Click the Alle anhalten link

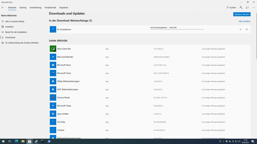click(244, 21)
